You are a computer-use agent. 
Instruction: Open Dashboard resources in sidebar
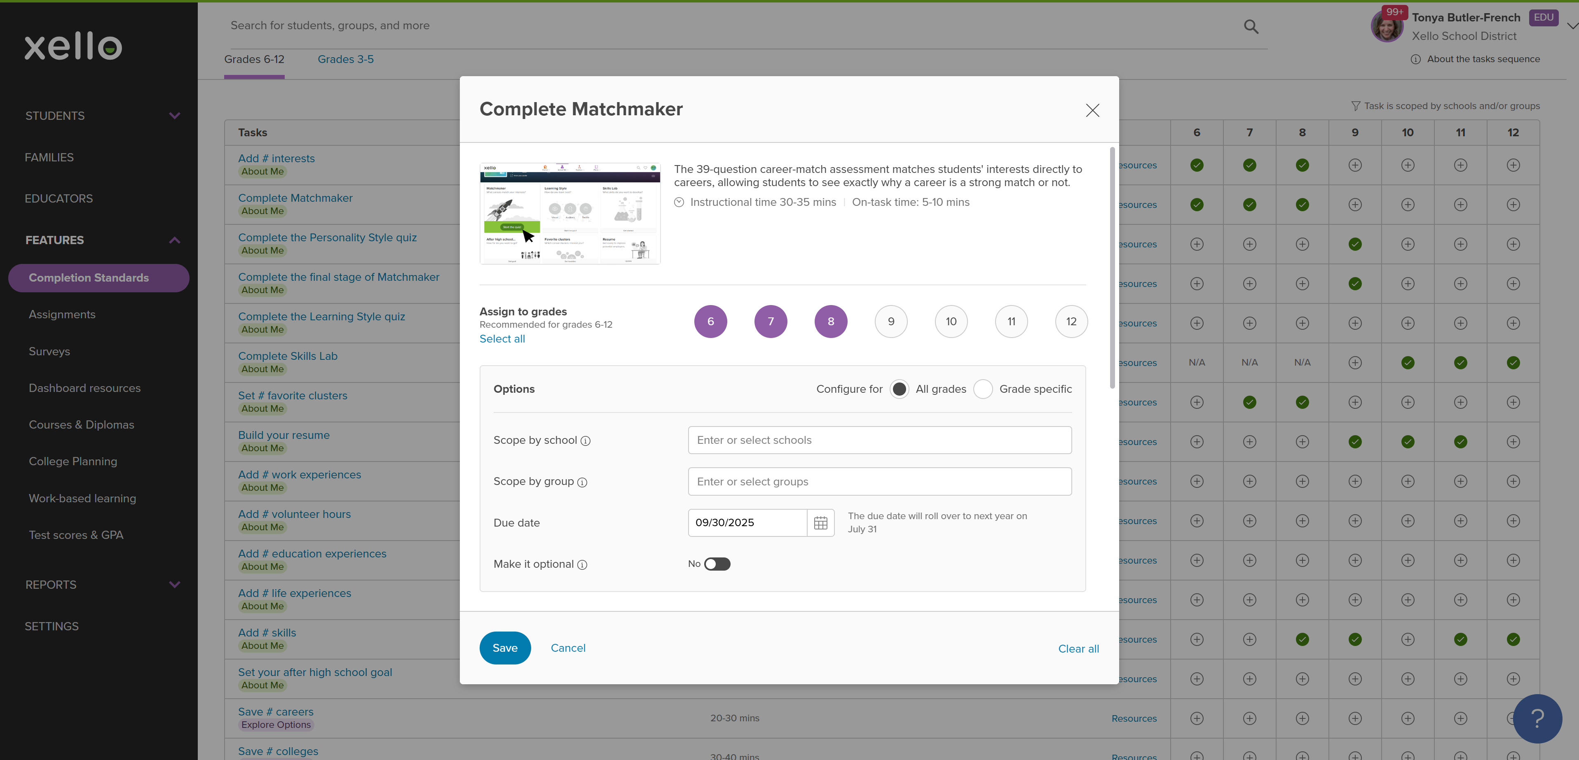(x=84, y=388)
